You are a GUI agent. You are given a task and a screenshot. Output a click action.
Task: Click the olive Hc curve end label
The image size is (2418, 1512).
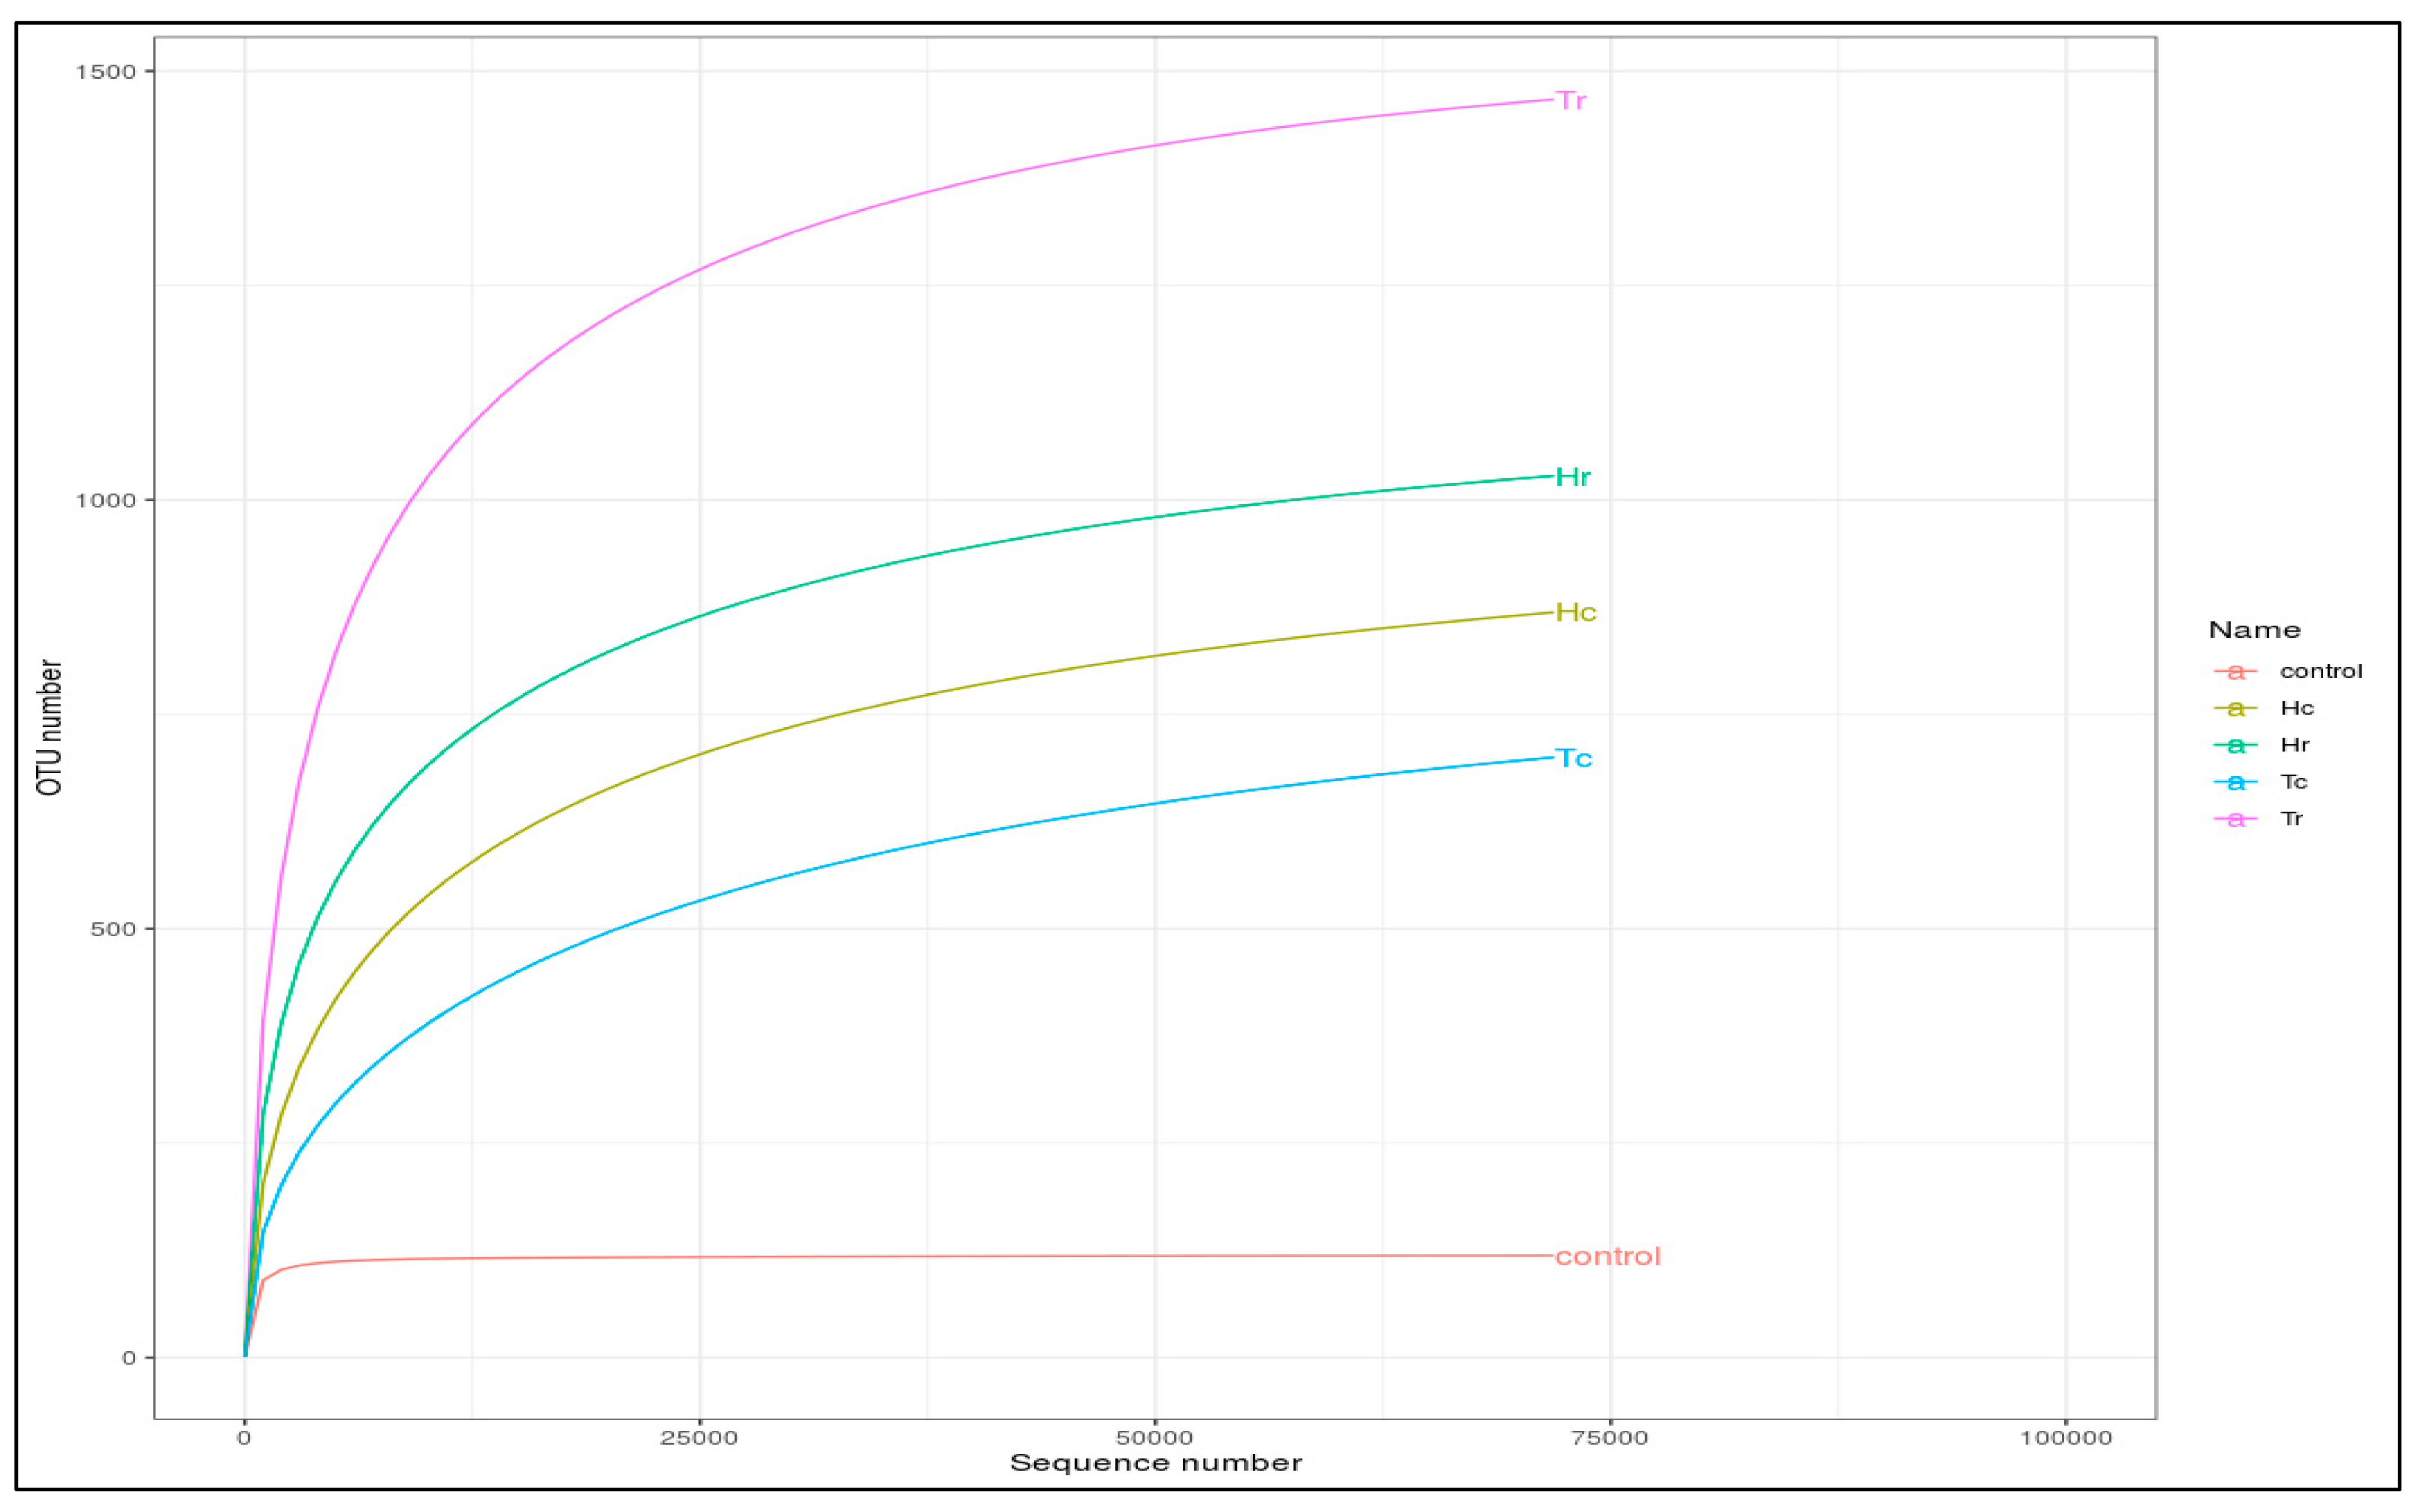tap(1576, 612)
